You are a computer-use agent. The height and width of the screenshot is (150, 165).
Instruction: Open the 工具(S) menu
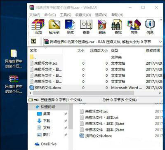tap(66, 15)
